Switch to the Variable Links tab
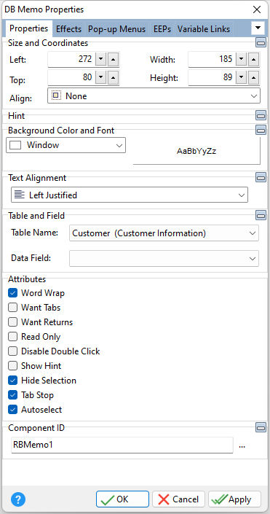Viewport: 270px width, 514px height. [204, 29]
